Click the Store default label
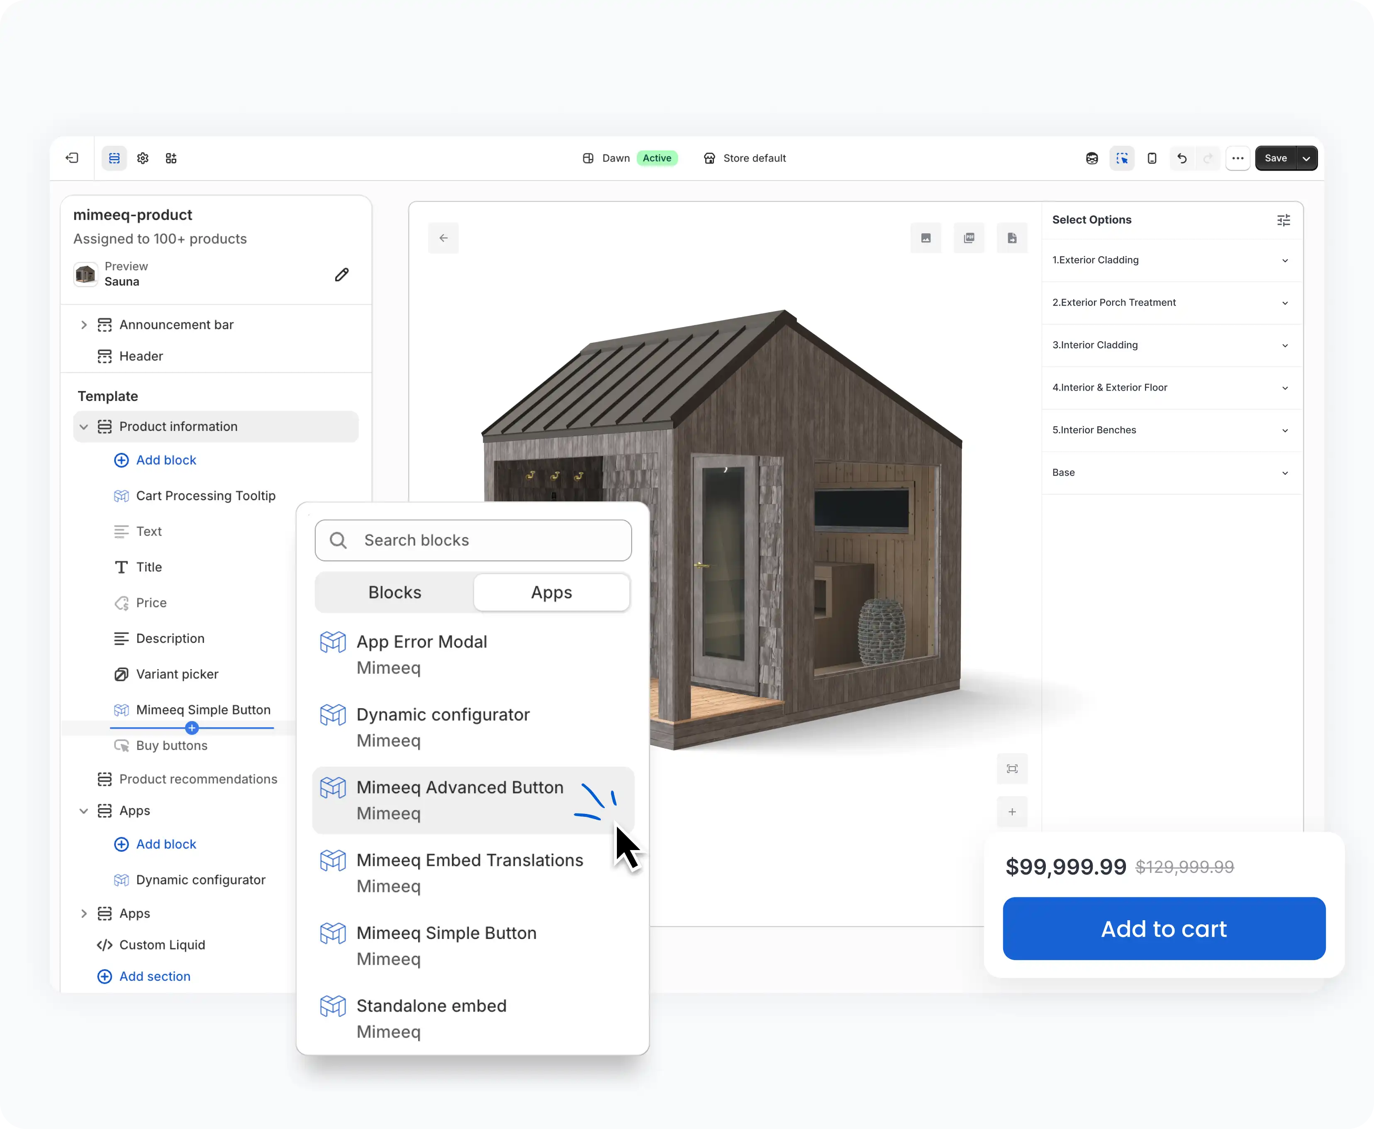 [755, 158]
